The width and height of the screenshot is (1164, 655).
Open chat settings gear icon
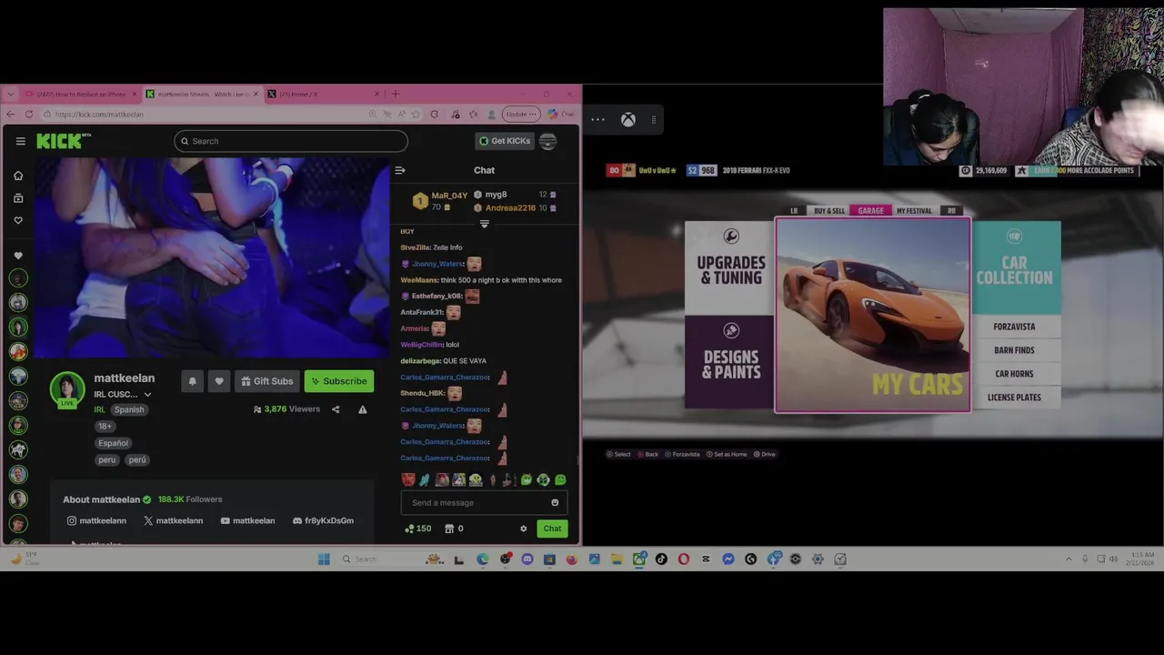523,529
